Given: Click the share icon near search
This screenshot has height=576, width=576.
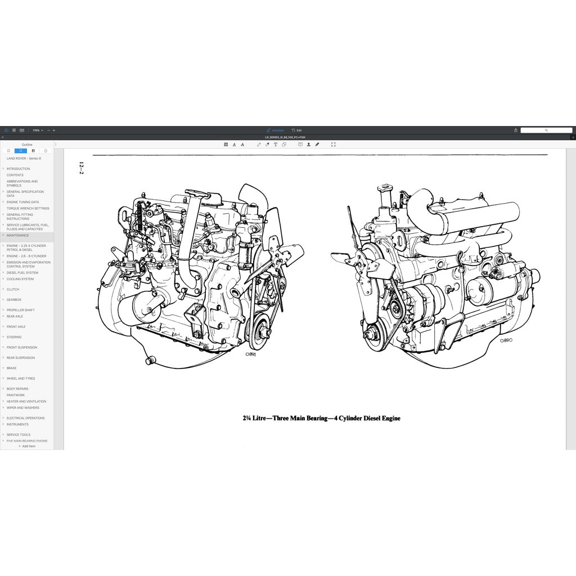Looking at the screenshot, I should pyautogui.click(x=516, y=130).
